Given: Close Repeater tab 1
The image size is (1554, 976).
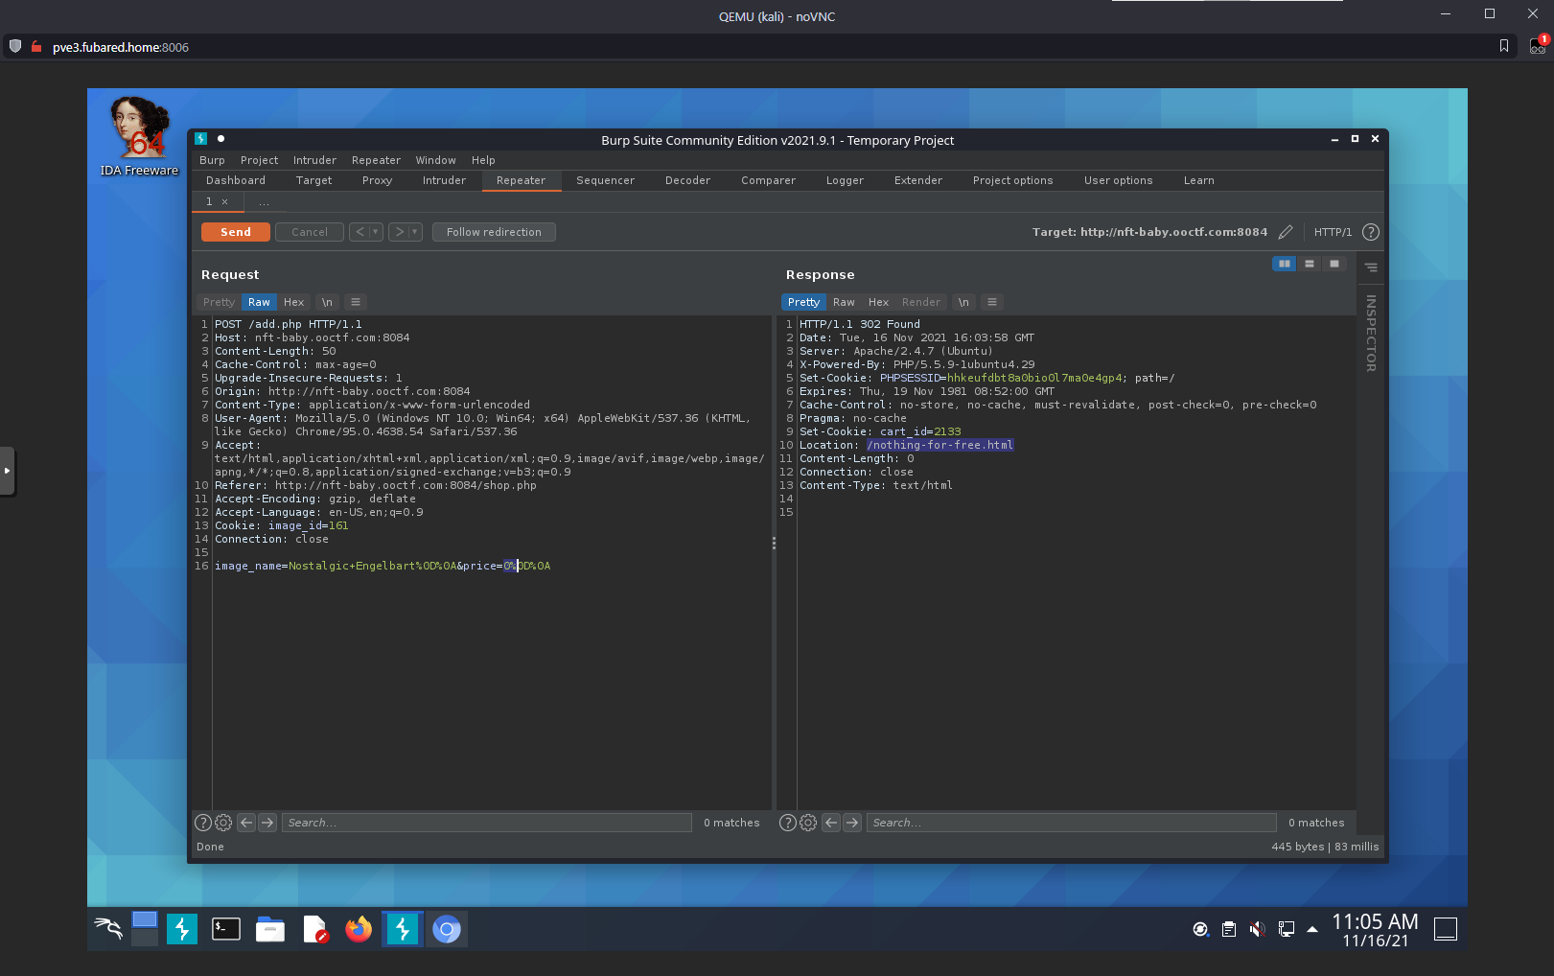Looking at the screenshot, I should (225, 202).
